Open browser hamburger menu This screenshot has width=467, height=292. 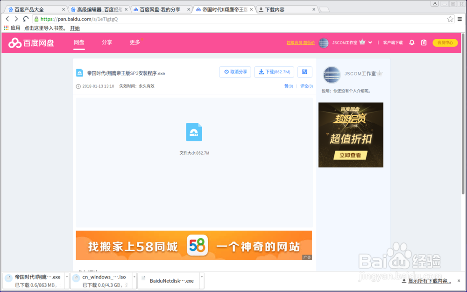click(460, 19)
